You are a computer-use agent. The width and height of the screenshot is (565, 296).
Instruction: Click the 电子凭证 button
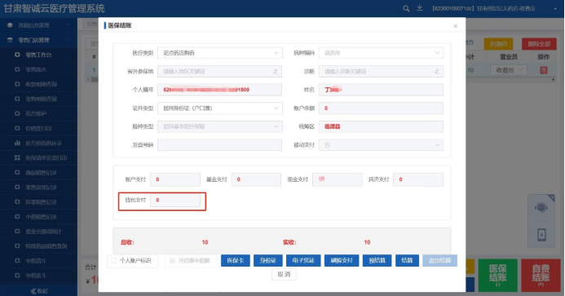click(x=303, y=261)
